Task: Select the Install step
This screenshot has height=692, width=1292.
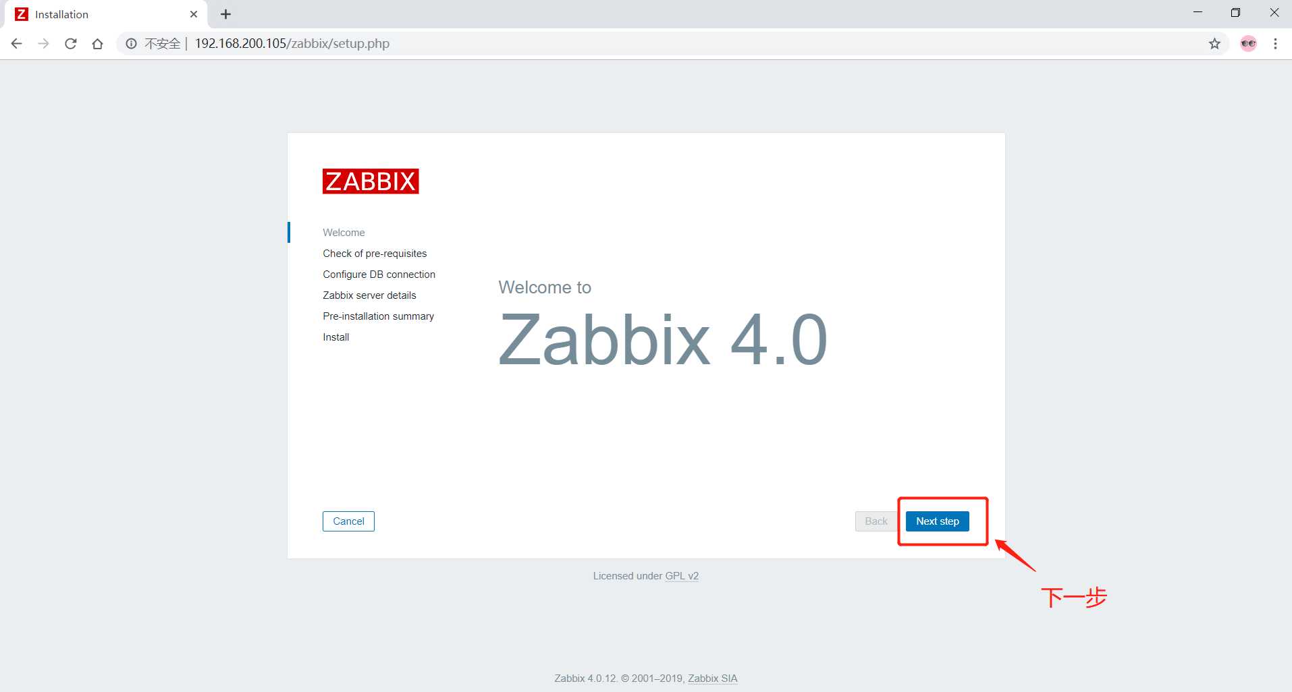Action: (335, 337)
